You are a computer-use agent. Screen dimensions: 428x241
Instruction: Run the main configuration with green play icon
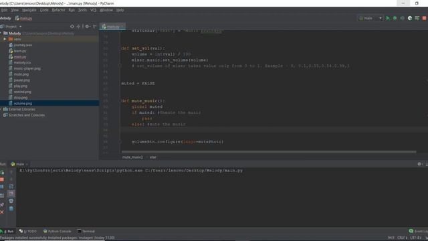pos(388,18)
